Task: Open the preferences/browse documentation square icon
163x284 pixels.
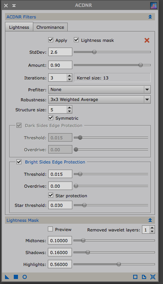Action: click(135, 277)
